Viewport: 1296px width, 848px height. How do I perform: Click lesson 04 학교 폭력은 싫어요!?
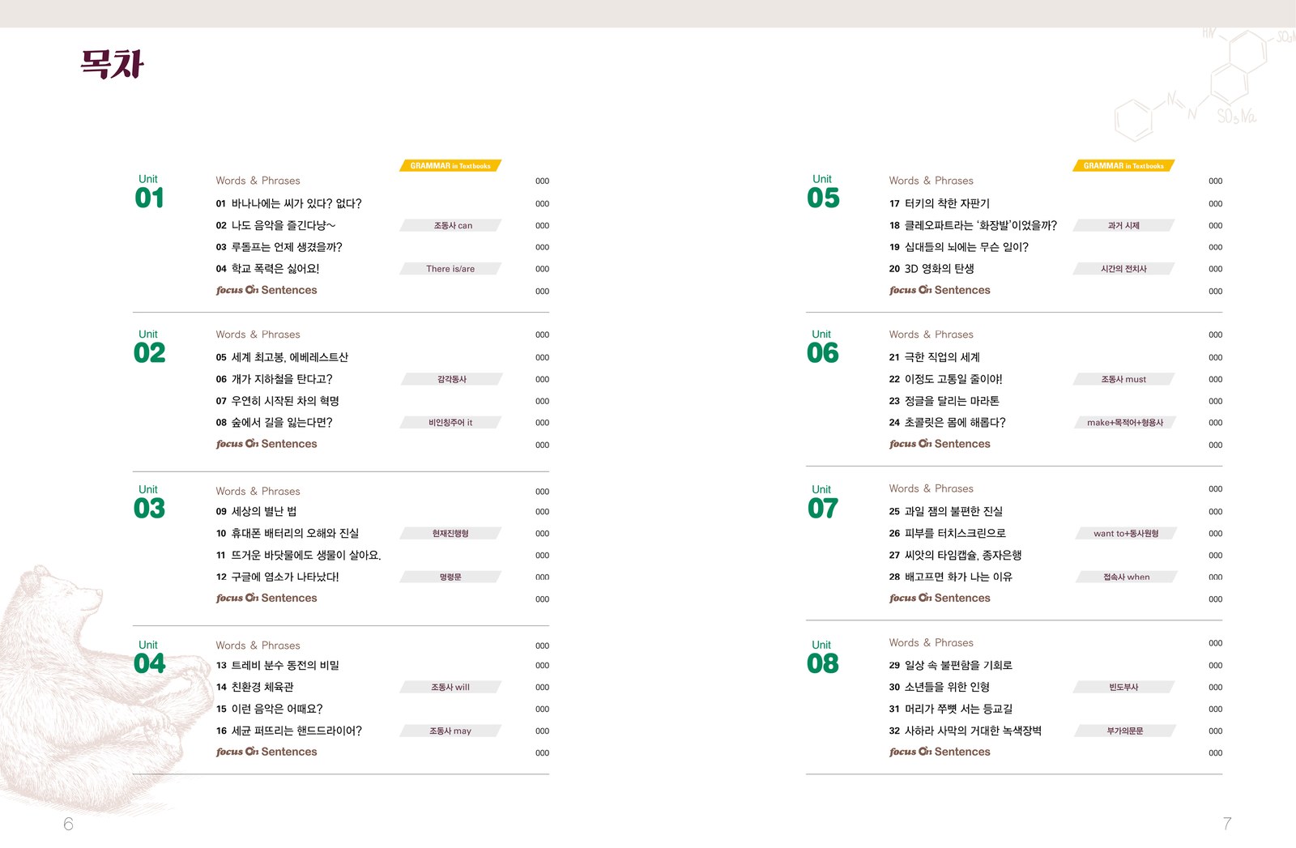[x=267, y=268]
